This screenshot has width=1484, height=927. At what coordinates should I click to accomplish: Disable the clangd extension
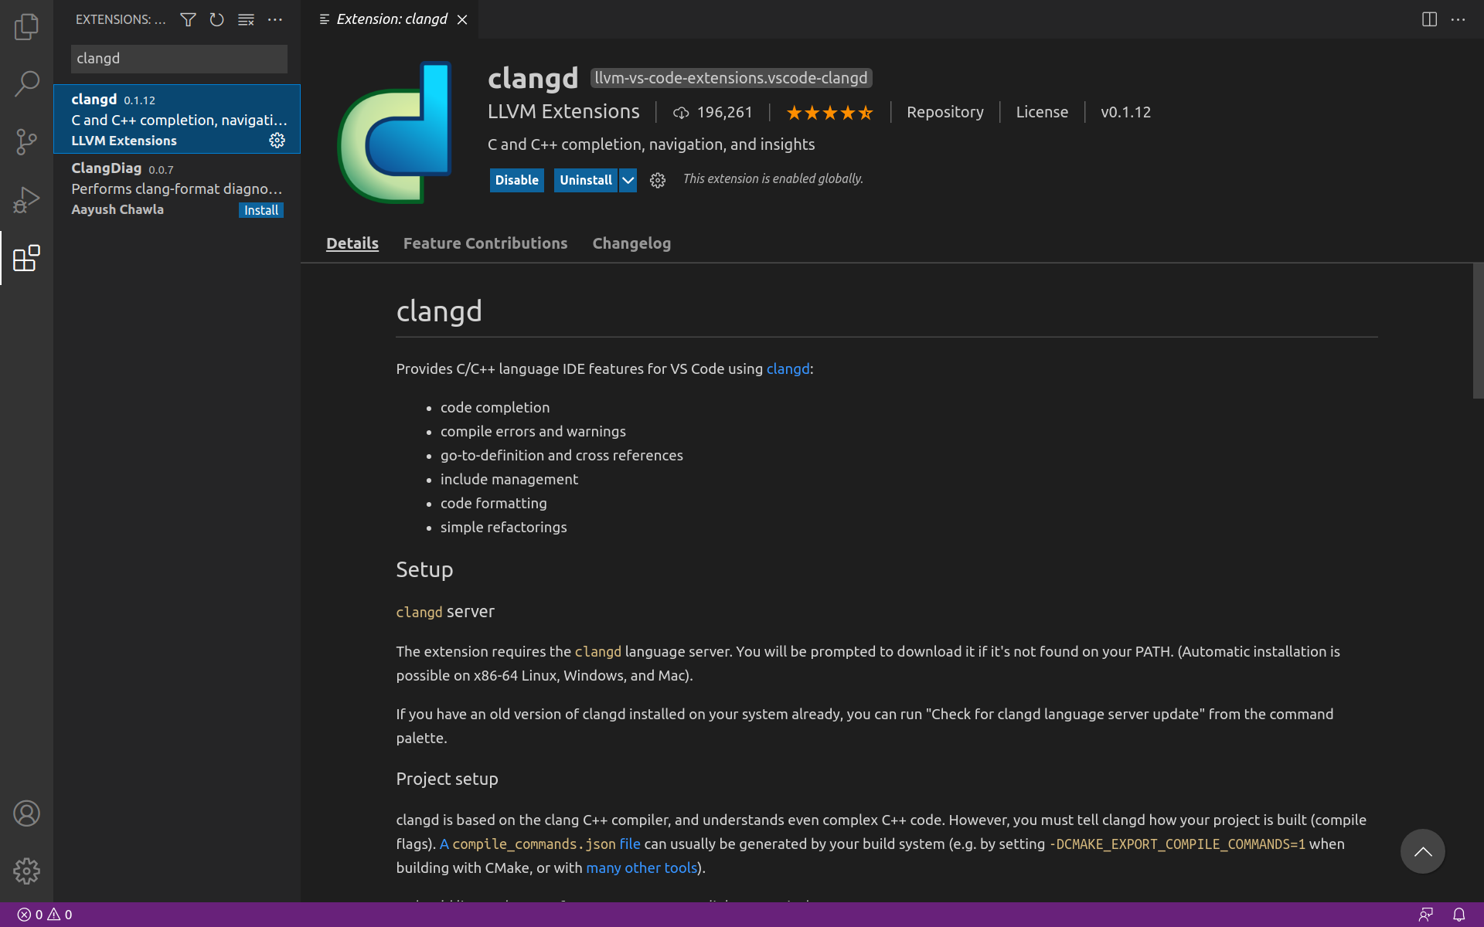(517, 180)
